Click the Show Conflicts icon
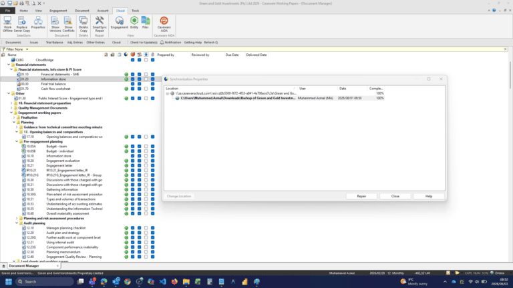Viewport: 513px width, 288px height. click(68, 24)
